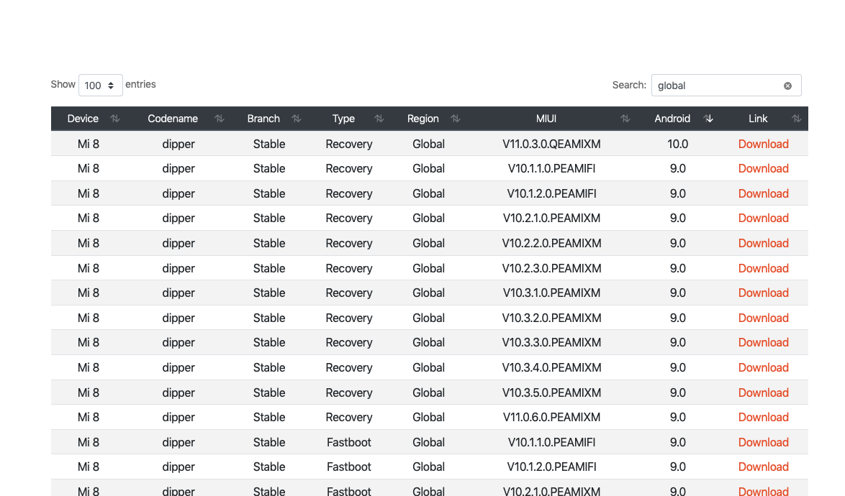Sort table by Region column
Screen dimensions: 845x496
click(456, 119)
